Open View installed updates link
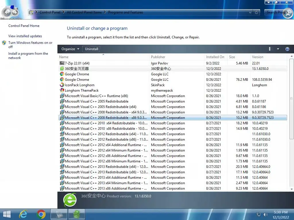 (x=25, y=36)
